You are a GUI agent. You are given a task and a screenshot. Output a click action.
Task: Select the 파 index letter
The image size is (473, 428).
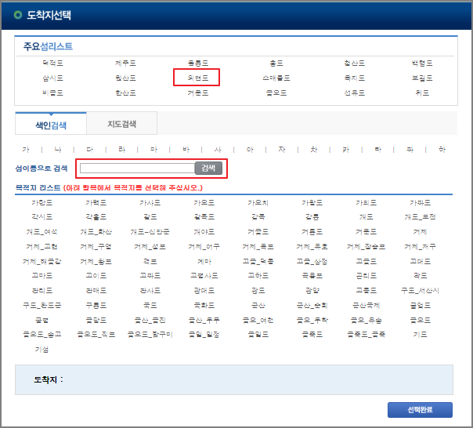click(x=410, y=149)
